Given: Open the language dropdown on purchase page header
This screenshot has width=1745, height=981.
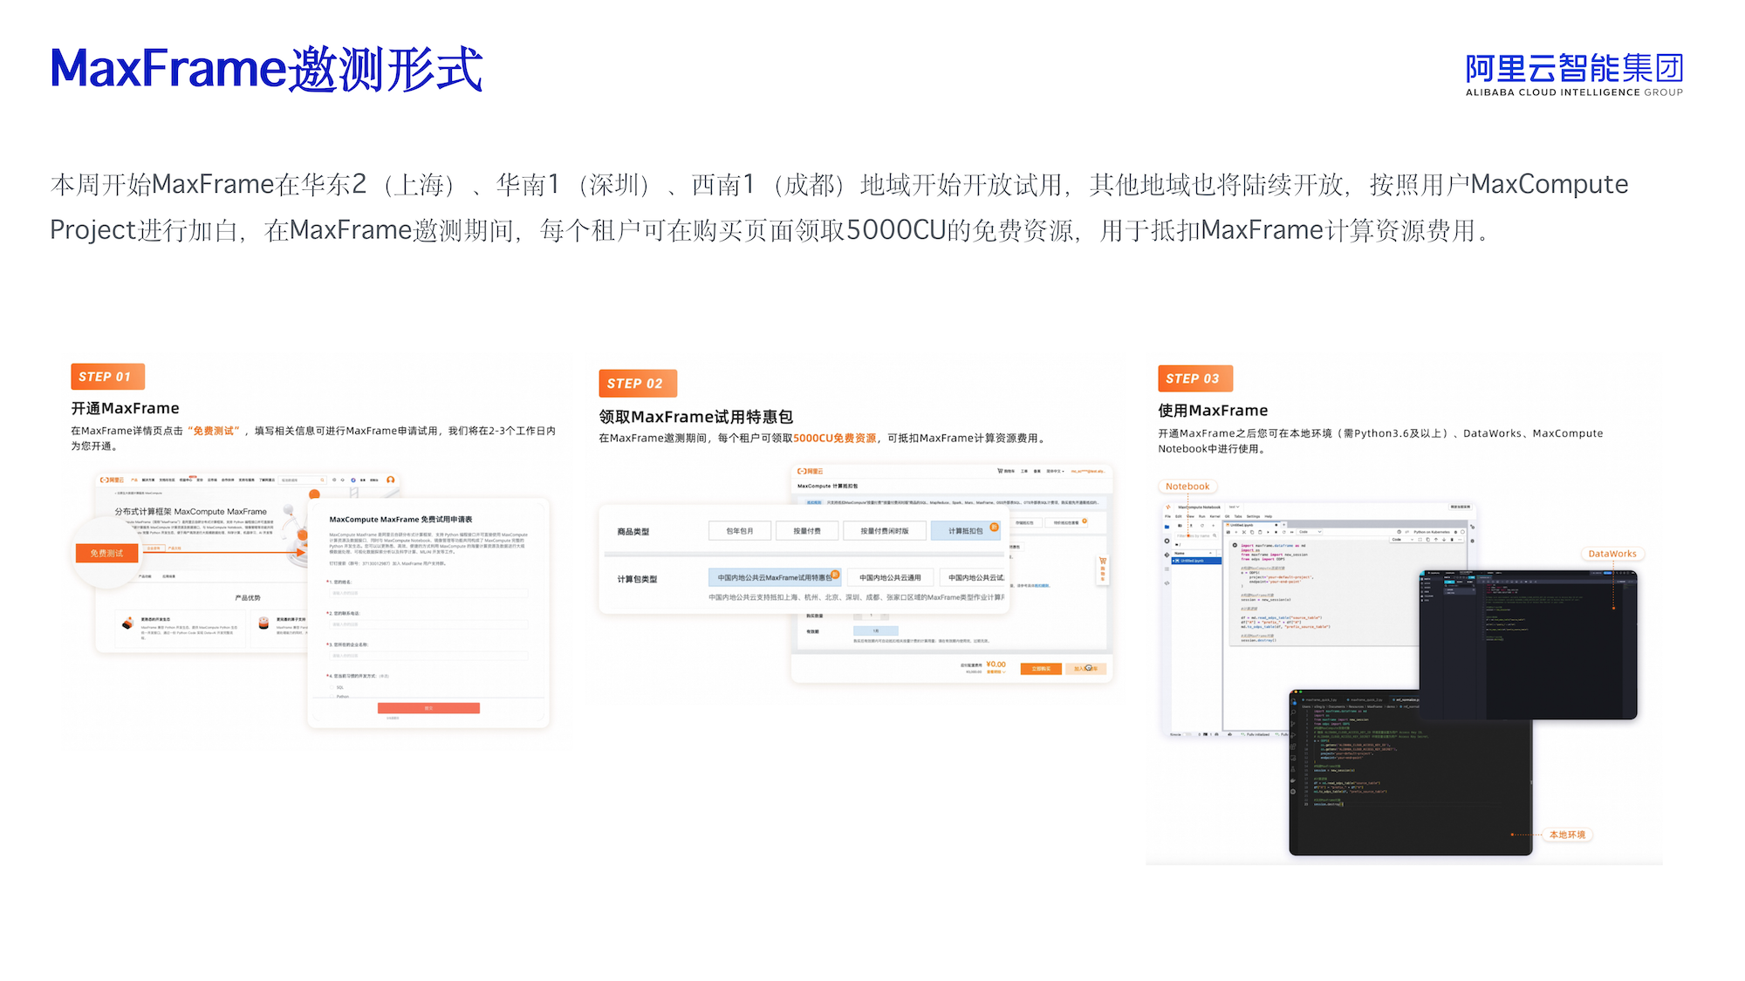Looking at the screenshot, I should coord(1055,471).
